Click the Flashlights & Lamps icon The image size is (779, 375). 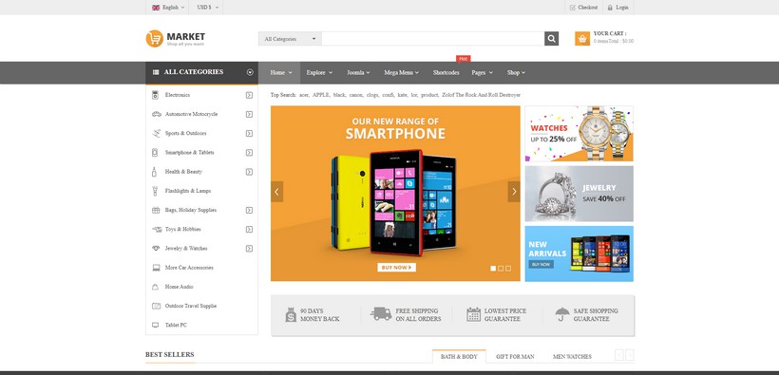click(155, 191)
